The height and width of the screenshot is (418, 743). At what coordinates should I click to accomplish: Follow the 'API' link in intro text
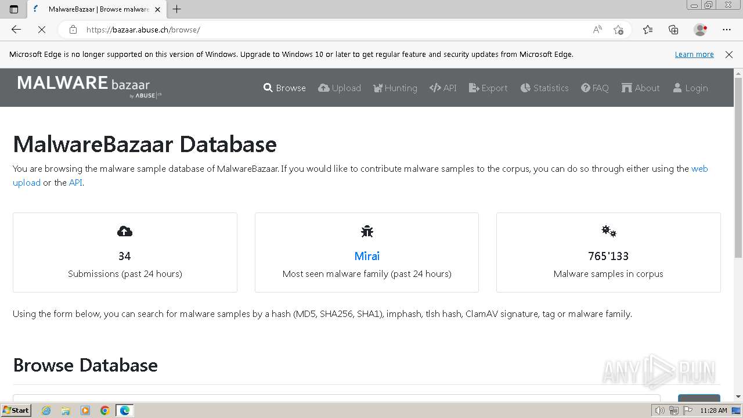75,182
